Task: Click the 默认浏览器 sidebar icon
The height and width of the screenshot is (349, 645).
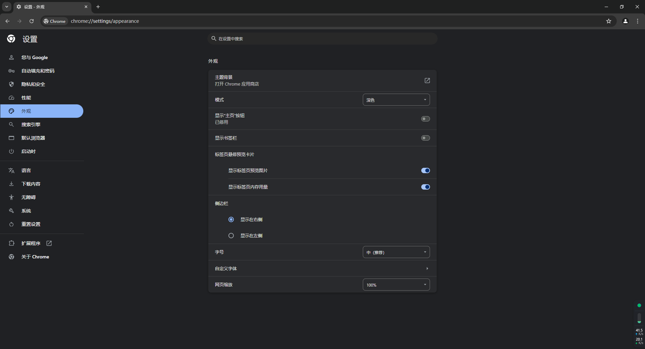Action: (x=11, y=138)
